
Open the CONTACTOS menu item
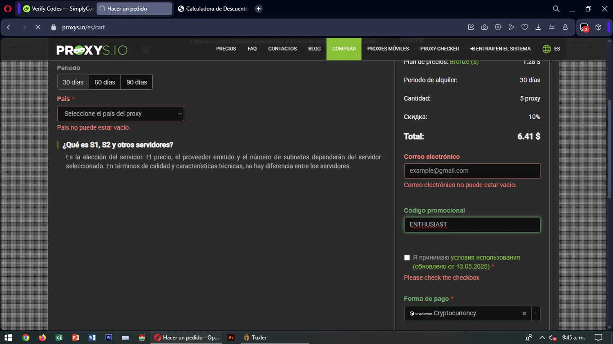[282, 49]
